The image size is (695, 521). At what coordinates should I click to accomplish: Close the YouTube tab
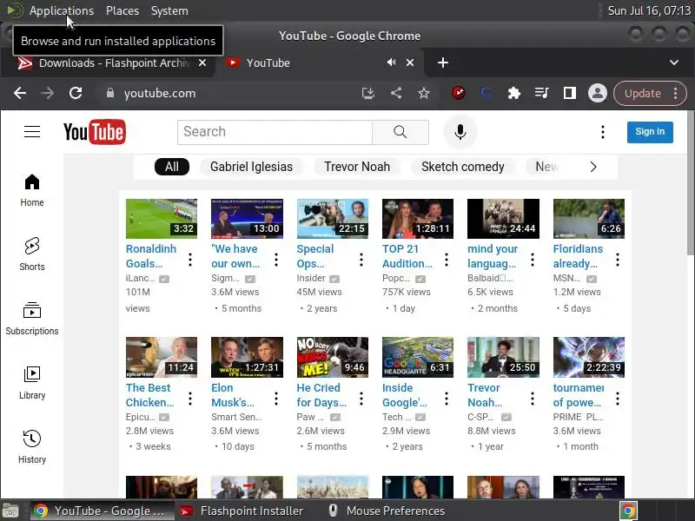410,63
